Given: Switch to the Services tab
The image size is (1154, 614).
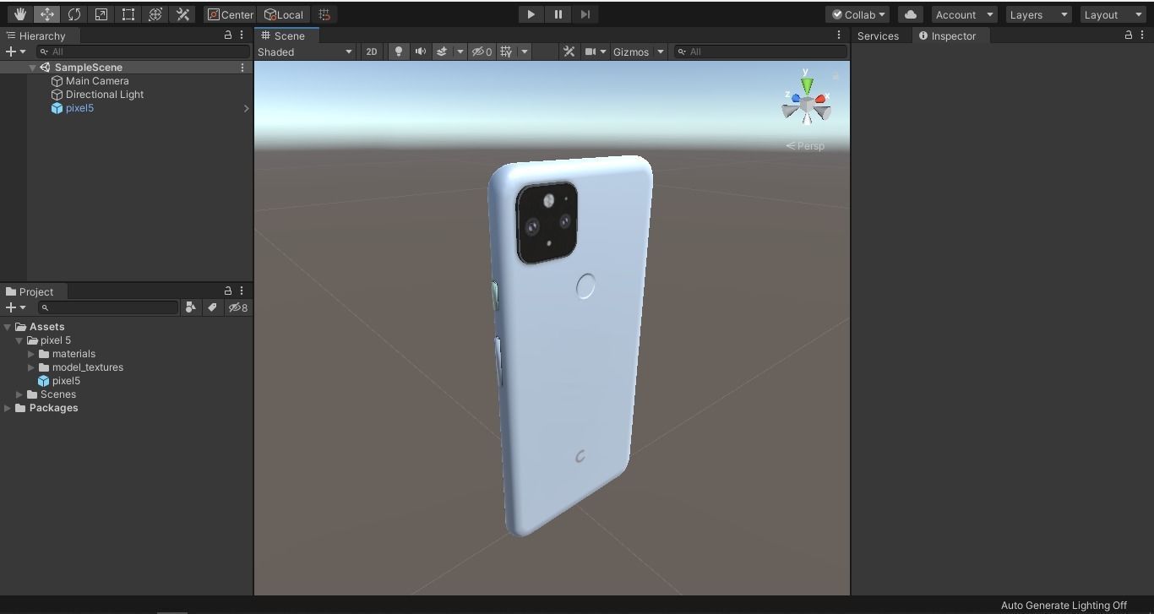Looking at the screenshot, I should [x=878, y=35].
